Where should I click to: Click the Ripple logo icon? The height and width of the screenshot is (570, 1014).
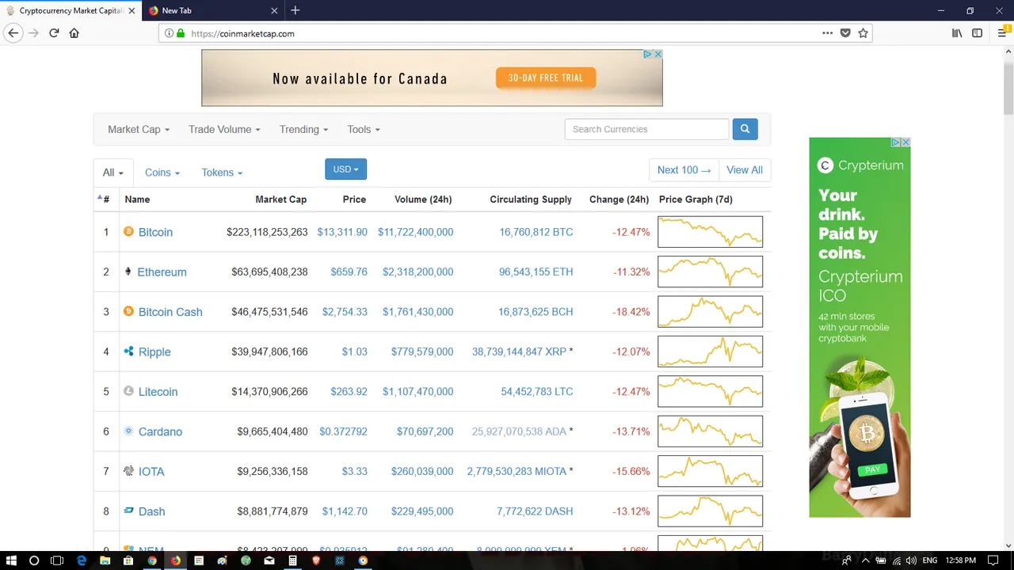click(128, 351)
